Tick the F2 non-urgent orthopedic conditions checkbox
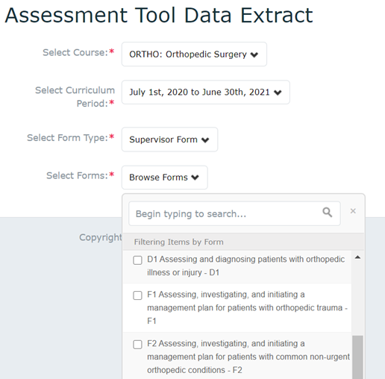 [137, 345]
